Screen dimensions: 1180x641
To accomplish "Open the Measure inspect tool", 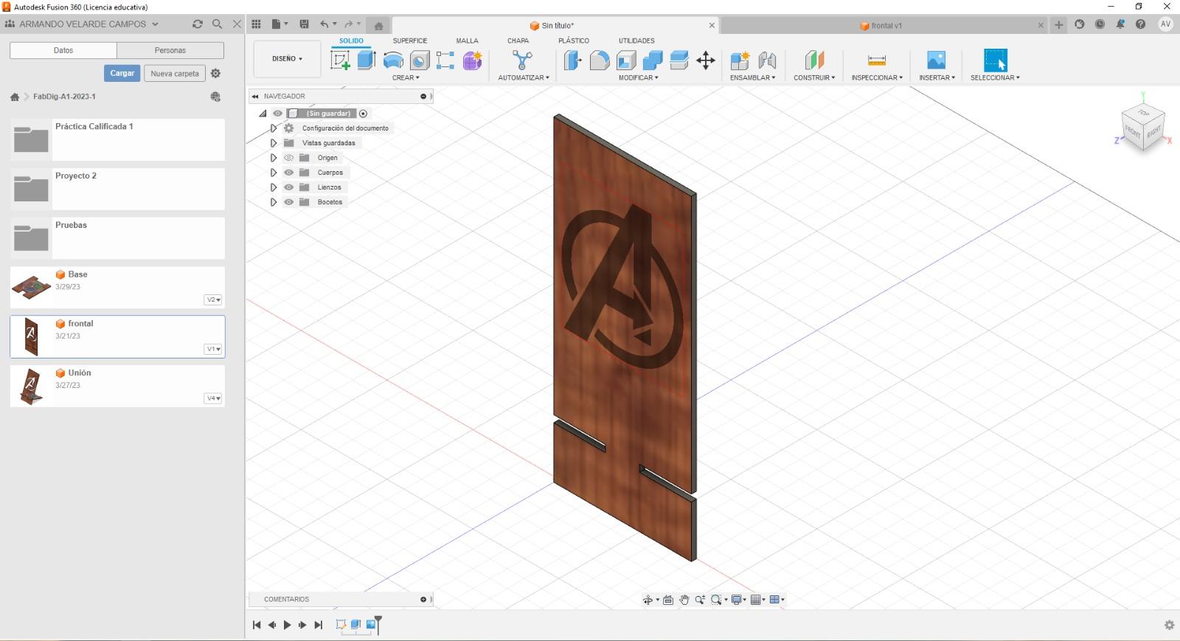I will [x=876, y=60].
